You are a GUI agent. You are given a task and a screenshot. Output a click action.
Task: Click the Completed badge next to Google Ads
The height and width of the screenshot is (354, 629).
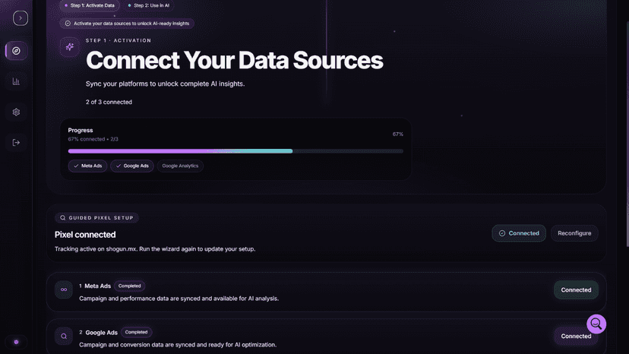click(137, 332)
